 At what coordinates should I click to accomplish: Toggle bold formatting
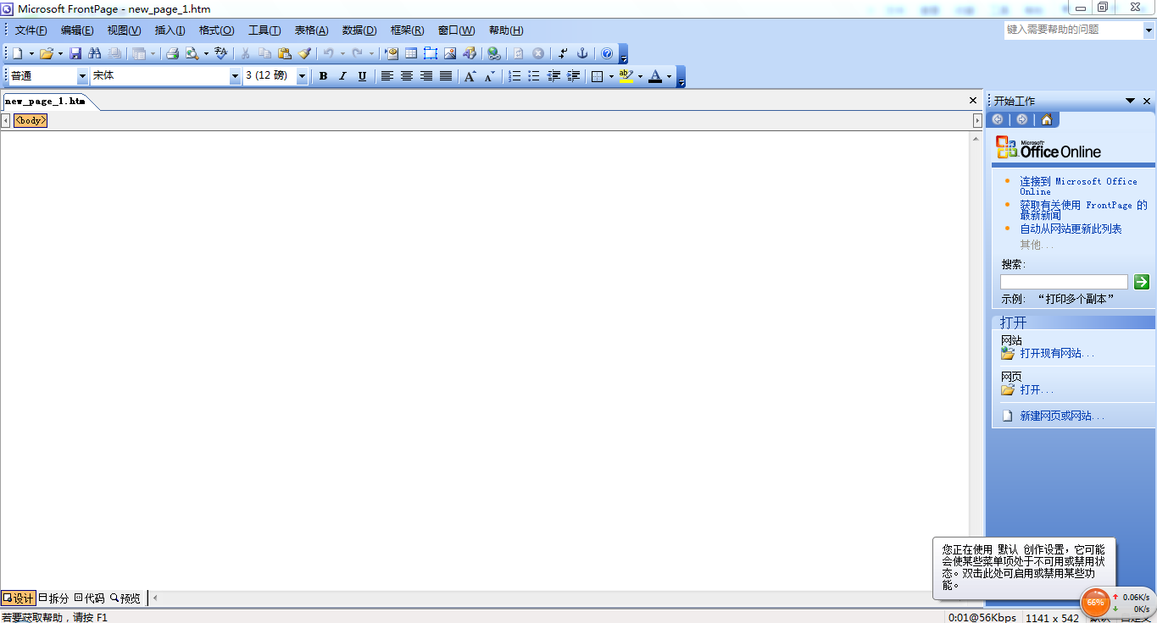[x=323, y=76]
